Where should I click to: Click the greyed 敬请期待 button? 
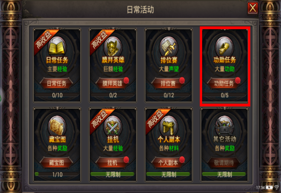[x=224, y=163]
